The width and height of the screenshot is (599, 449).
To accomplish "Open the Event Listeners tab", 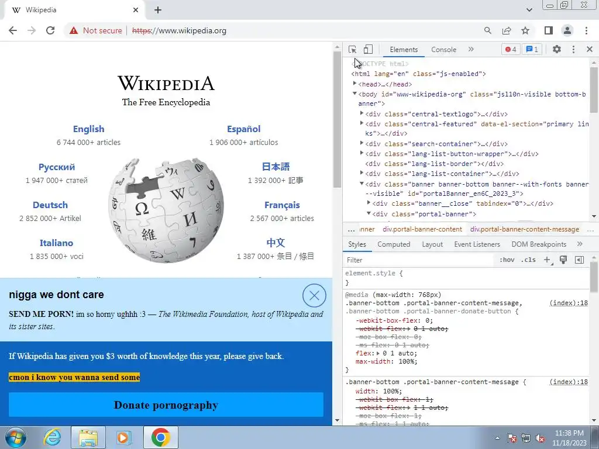I will coord(477,244).
